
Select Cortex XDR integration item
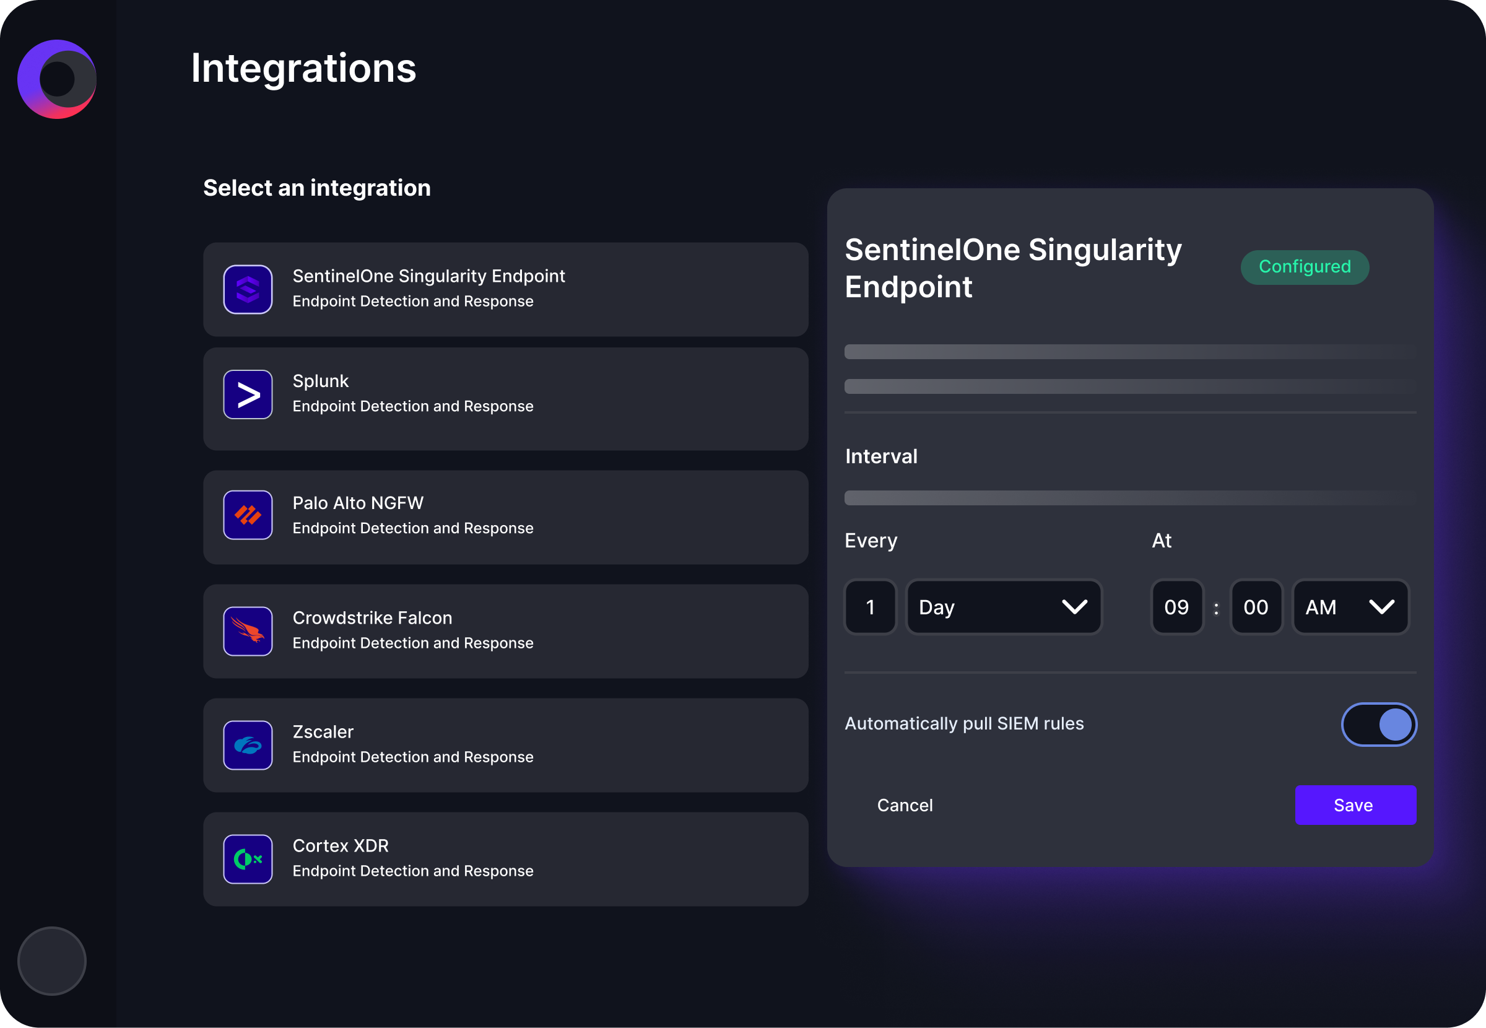coord(505,859)
